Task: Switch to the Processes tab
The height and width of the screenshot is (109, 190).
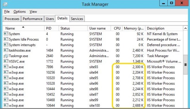Action: 12,19
